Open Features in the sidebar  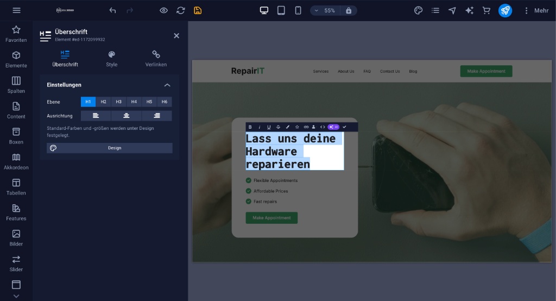tap(16, 212)
